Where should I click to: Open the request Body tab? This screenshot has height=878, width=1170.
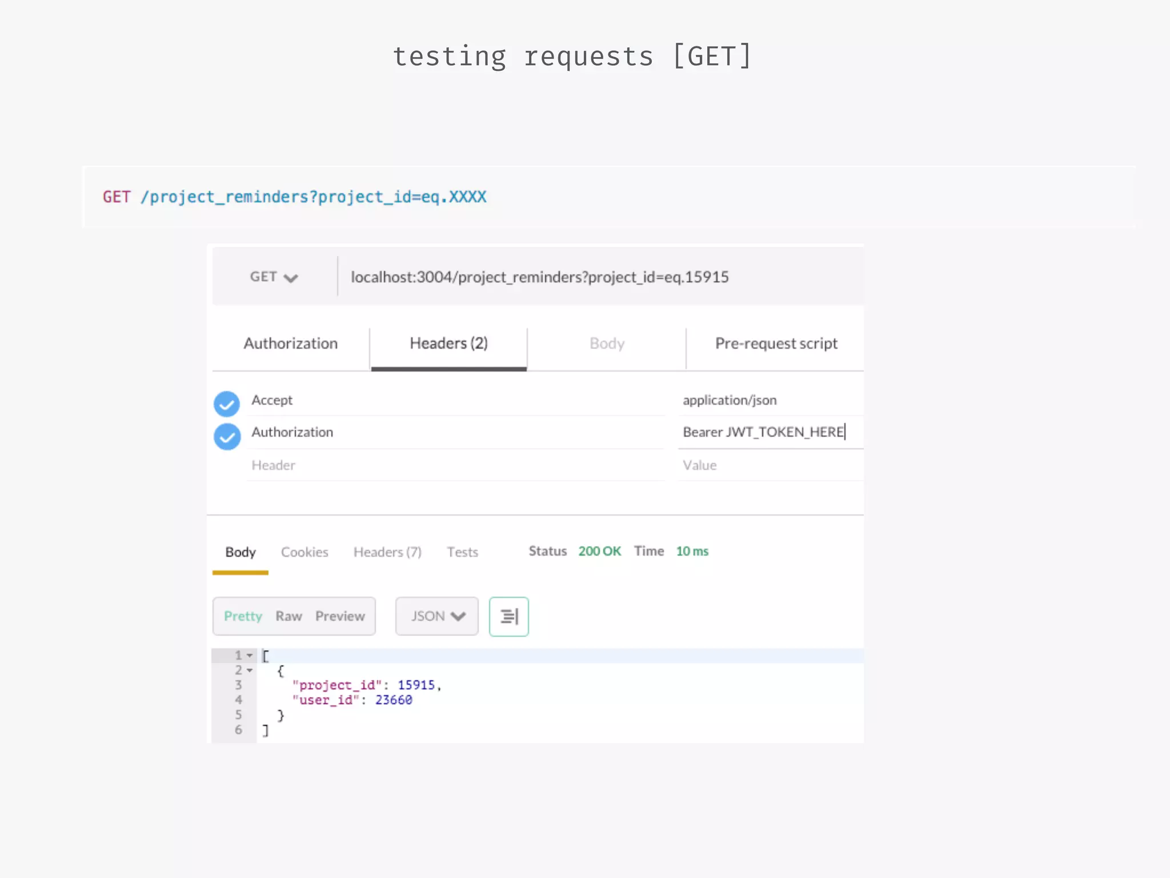pyautogui.click(x=607, y=344)
